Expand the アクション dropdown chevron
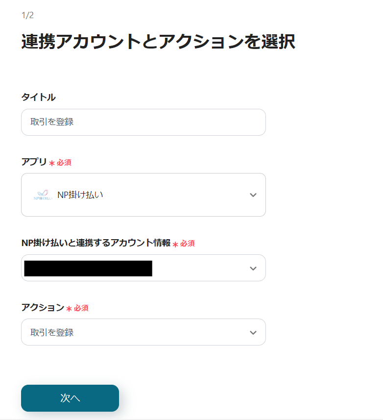This screenshot has height=420, width=383. tap(253, 332)
